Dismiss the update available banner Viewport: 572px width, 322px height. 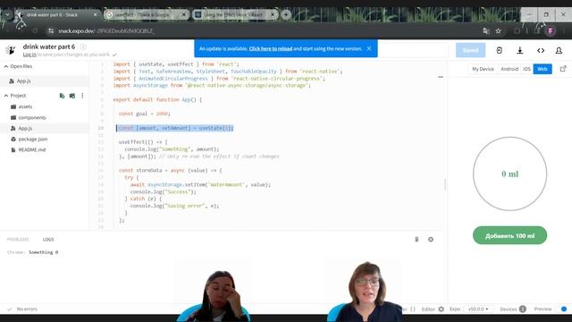pos(369,48)
